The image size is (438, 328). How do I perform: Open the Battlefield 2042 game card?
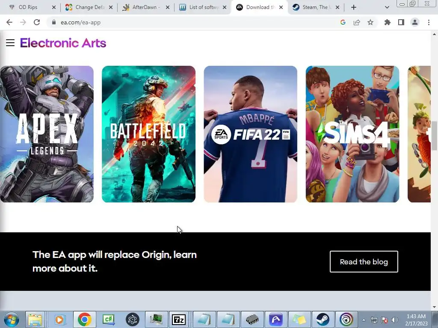point(148,134)
